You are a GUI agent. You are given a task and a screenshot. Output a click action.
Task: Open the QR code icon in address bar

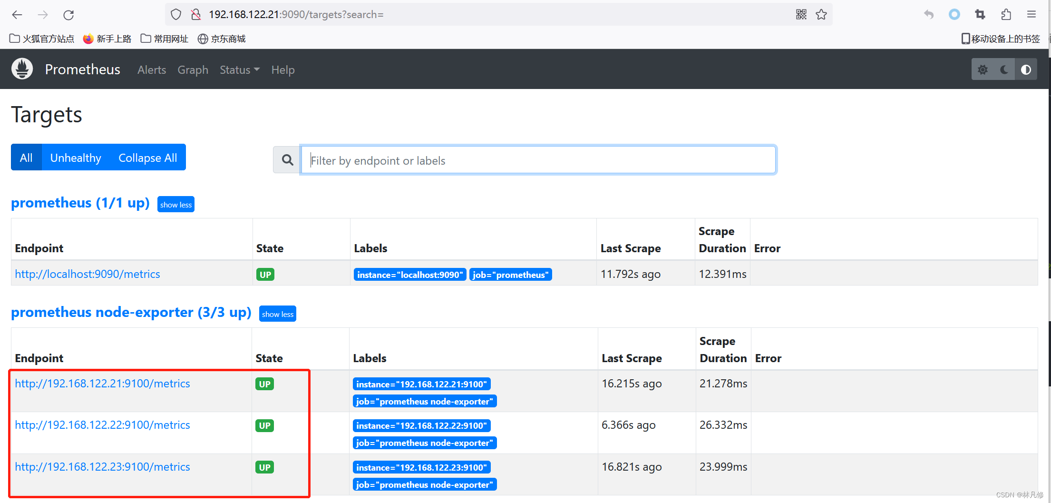[x=801, y=15]
